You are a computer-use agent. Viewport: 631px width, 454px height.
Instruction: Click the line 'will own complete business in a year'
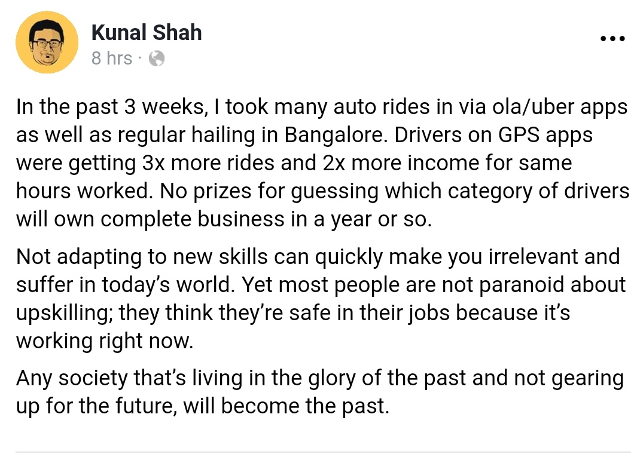pos(222,218)
